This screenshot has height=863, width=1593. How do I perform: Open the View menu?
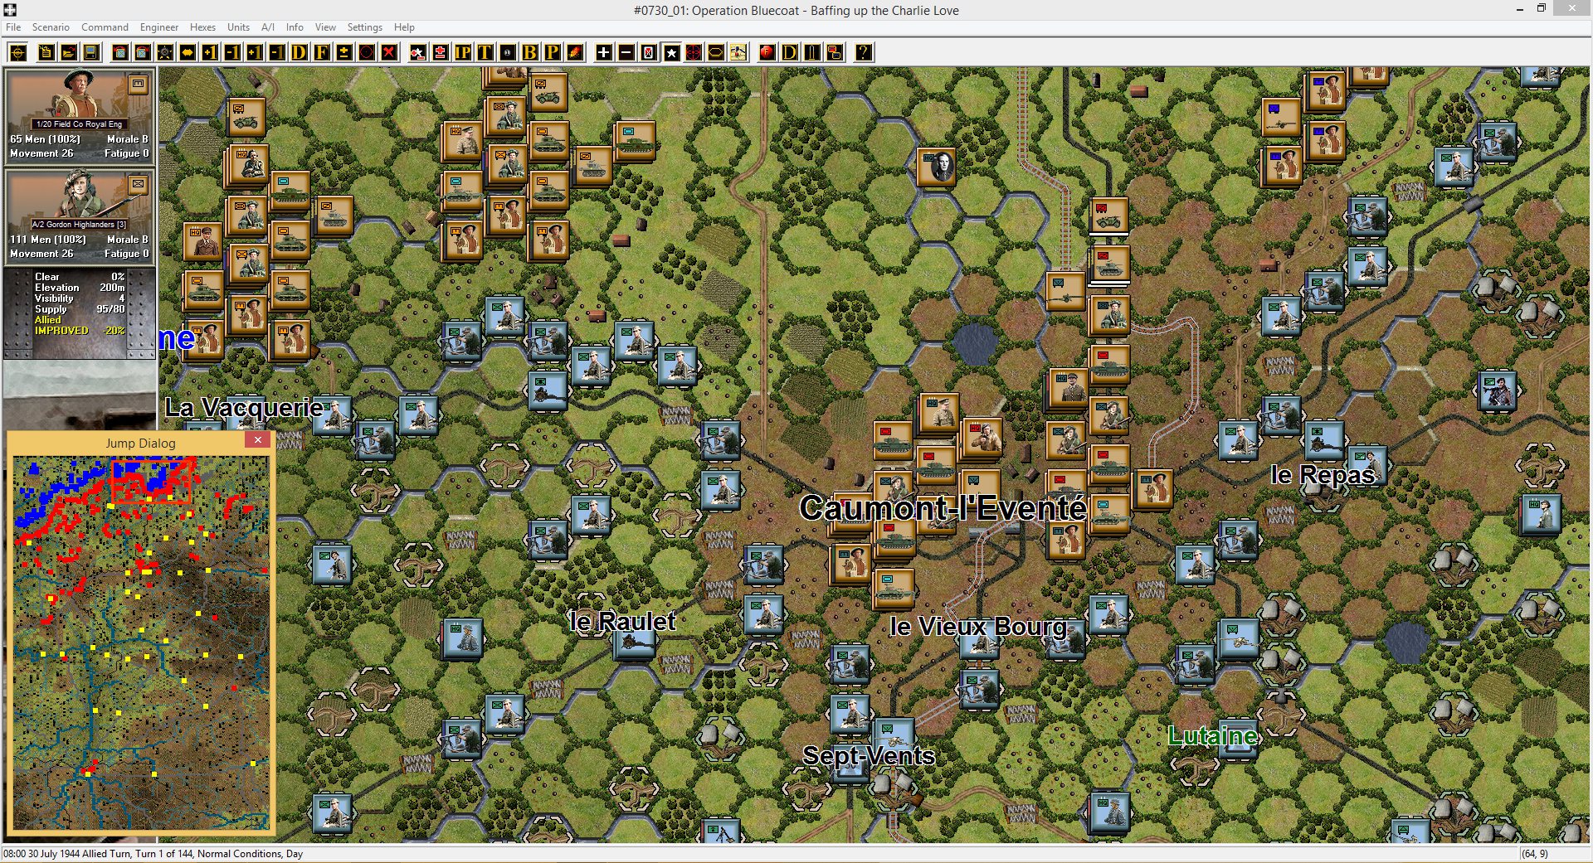325,27
